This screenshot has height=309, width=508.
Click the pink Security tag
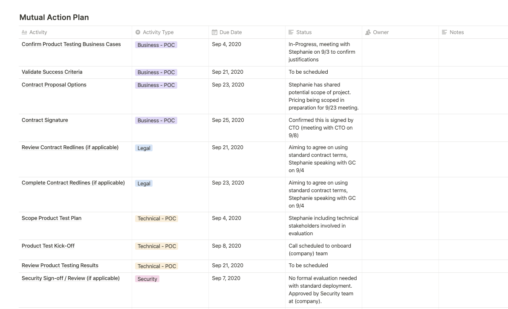[147, 279]
